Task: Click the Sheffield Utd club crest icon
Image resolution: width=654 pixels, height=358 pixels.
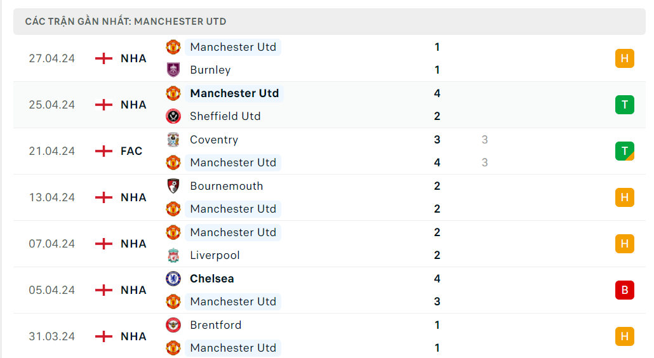Action: coord(173,116)
